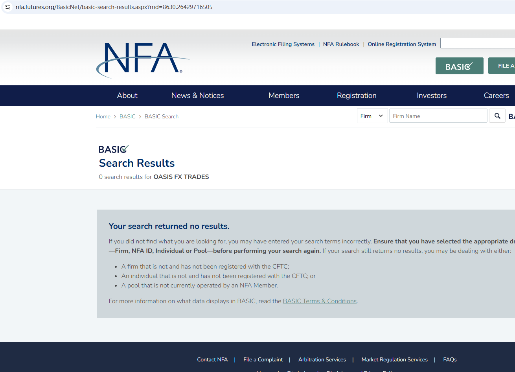This screenshot has height=372, width=515.
Task: Go to the Online Registration System link
Action: tap(402, 44)
